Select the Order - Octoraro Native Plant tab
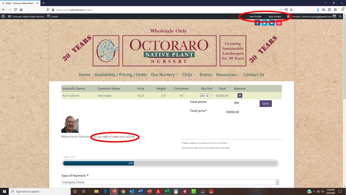The image size is (346, 195). pos(20,3)
